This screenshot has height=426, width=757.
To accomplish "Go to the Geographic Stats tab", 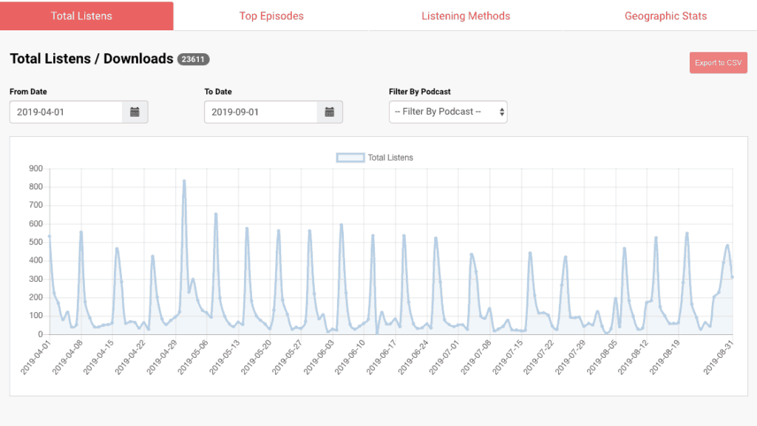I will coord(666,16).
